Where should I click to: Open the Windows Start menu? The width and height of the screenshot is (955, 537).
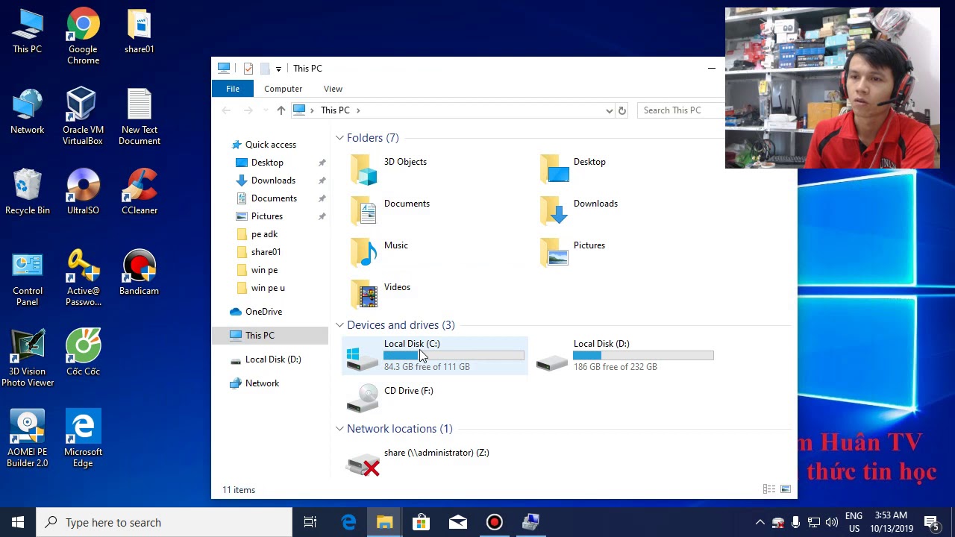tap(18, 522)
